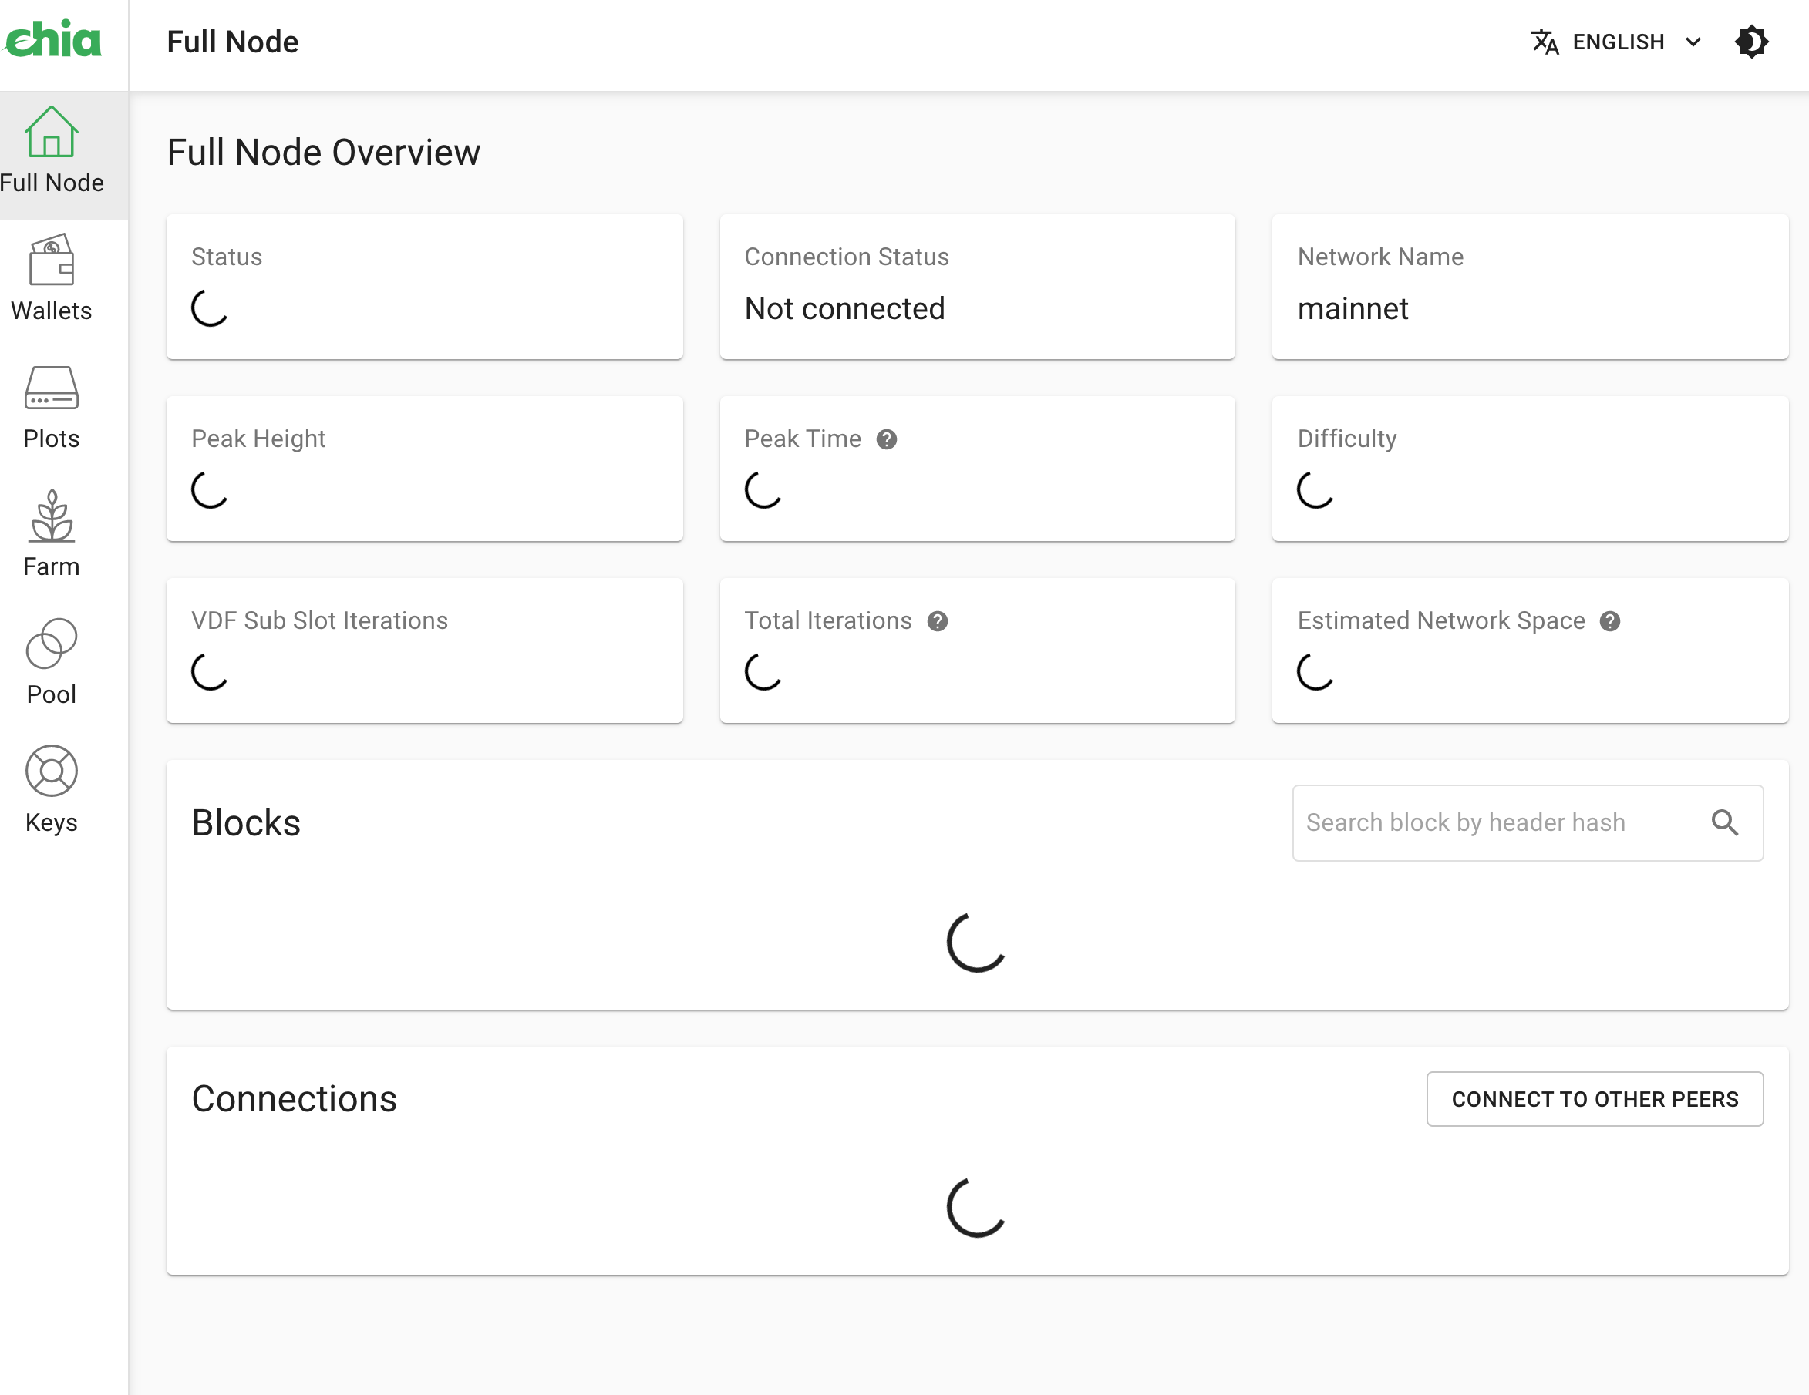The image size is (1809, 1395).
Task: Show Estimated Network Space help icon
Action: click(x=1610, y=622)
